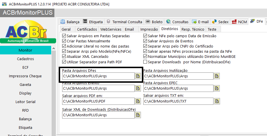The image size is (267, 136).
Task: Click the ACBrMonitorPLUS header label
Action: (x=27, y=13)
